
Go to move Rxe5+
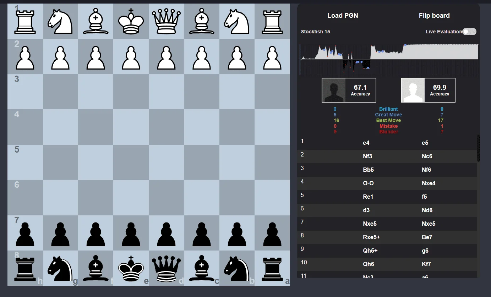(371, 237)
